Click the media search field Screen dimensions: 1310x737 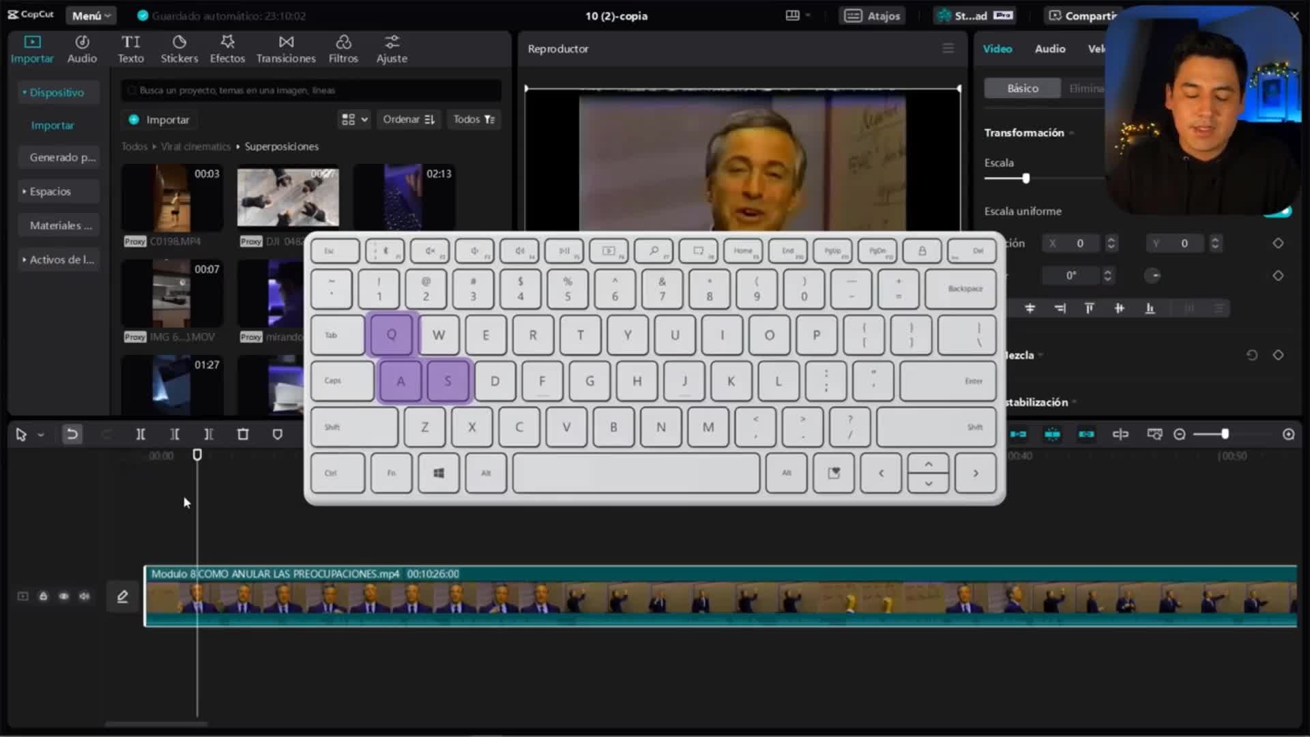click(x=311, y=90)
